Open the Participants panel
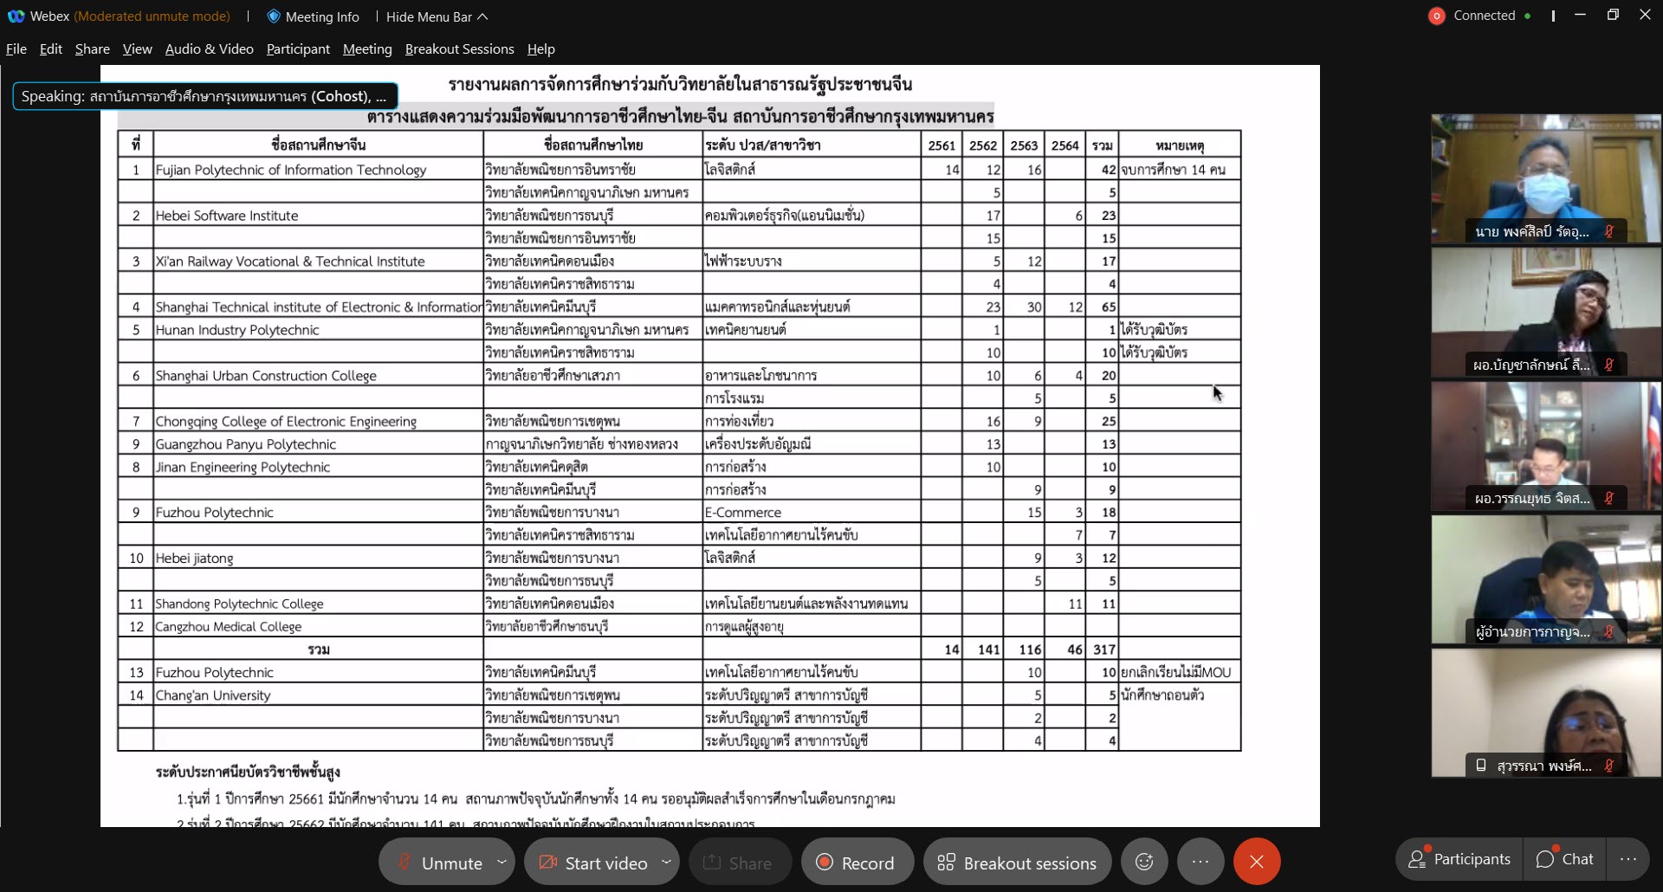 [1459, 859]
